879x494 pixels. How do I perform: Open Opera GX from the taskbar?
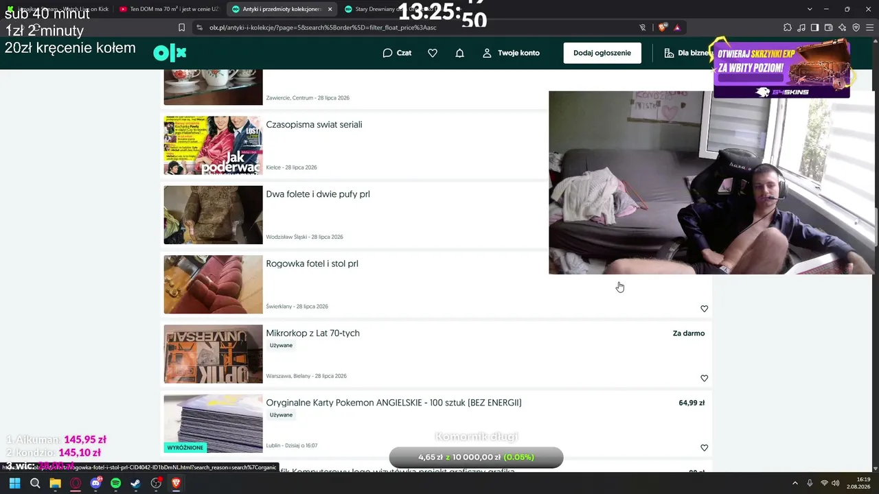(76, 483)
